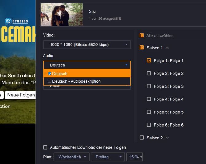
Task: Open the Freitag weekday dropdown
Action: click(x=108, y=157)
